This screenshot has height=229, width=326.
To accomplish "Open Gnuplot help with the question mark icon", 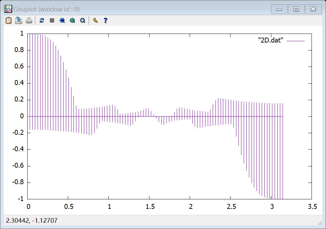I will tap(105, 20).
